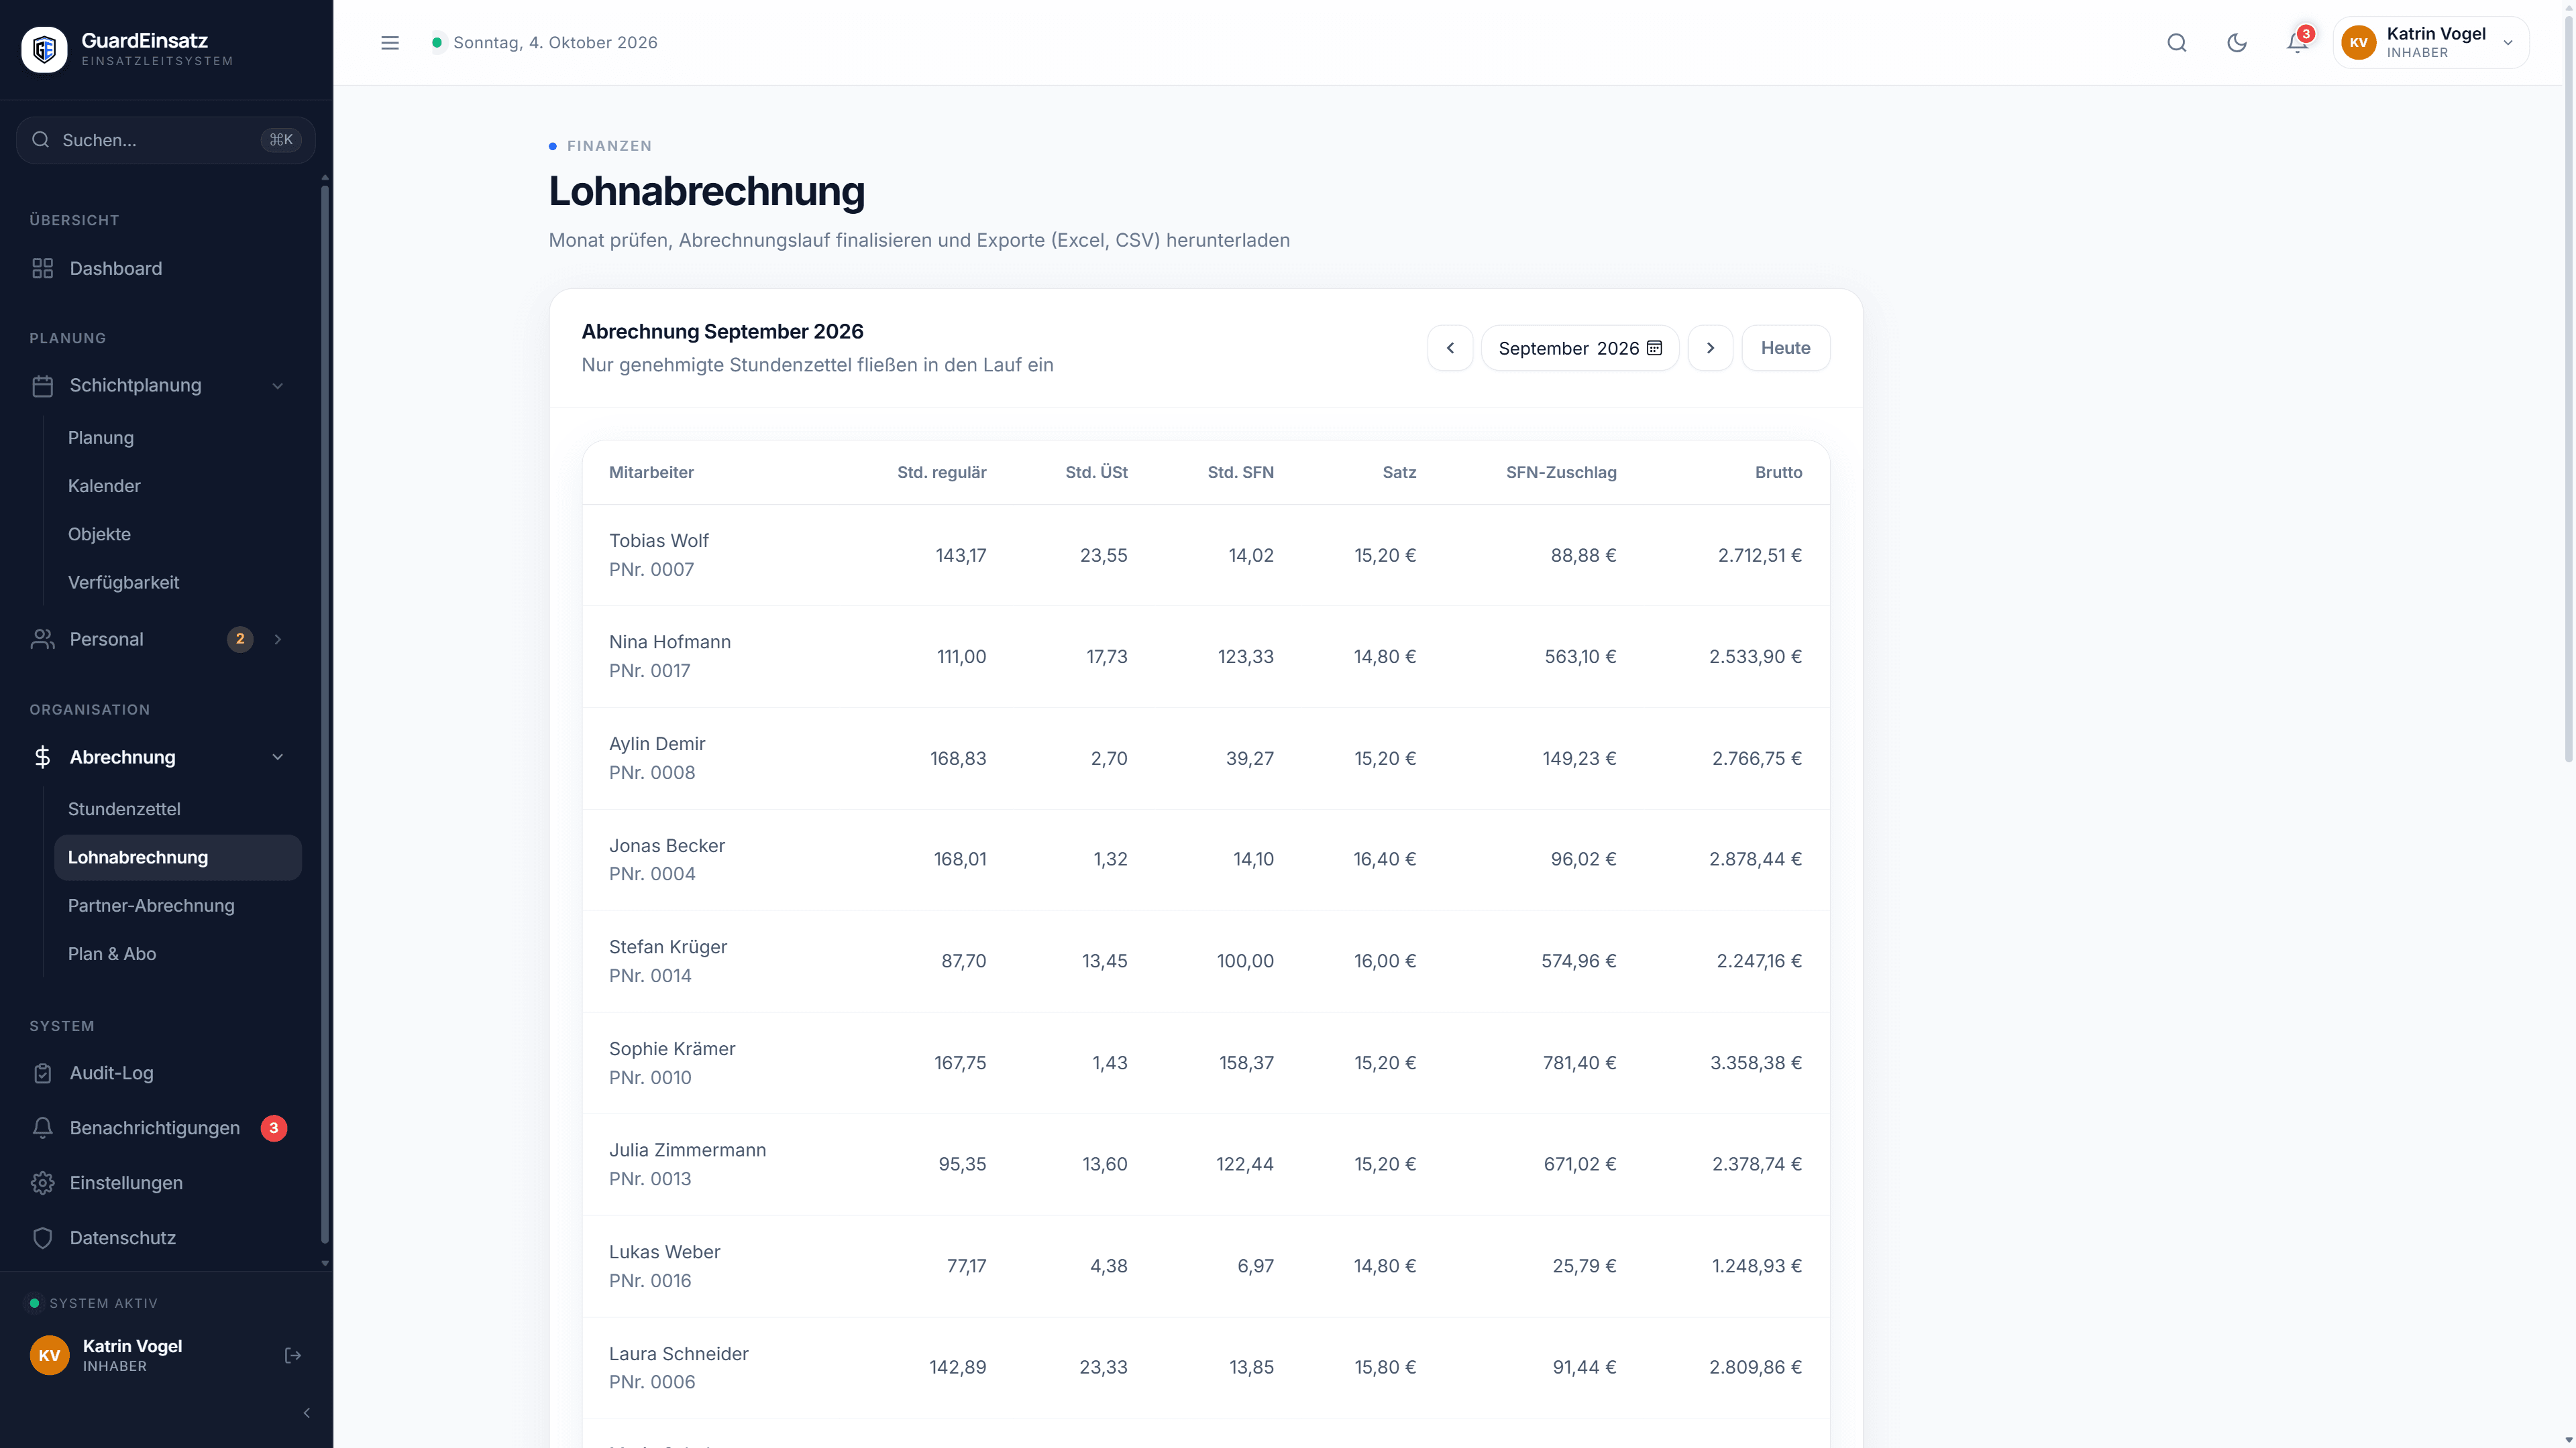The height and width of the screenshot is (1448, 2576).
Task: Click the Einstellungen gear icon
Action: click(x=42, y=1183)
